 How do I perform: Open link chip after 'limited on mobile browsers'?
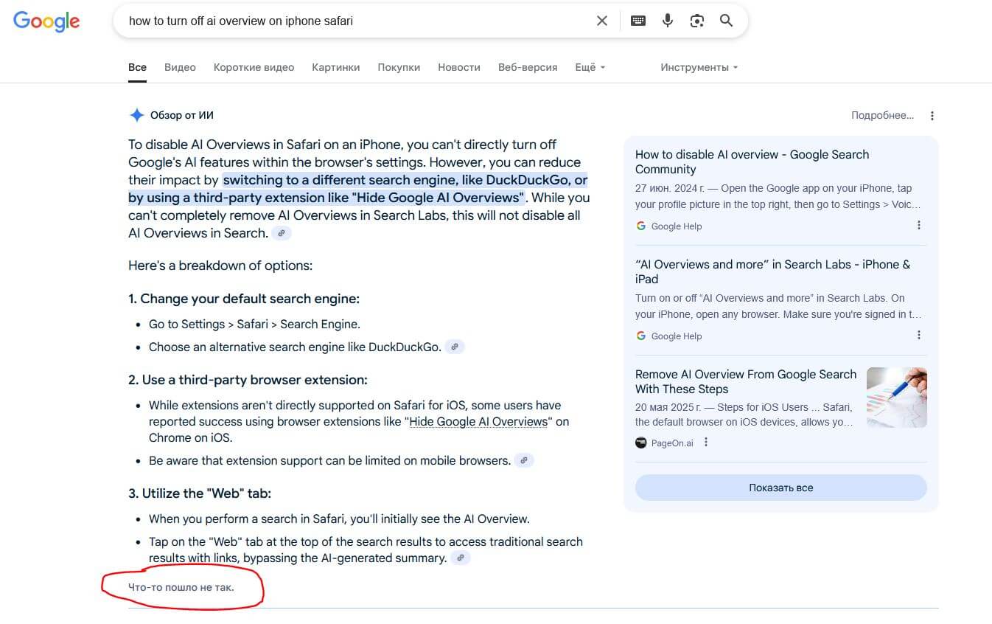click(524, 460)
